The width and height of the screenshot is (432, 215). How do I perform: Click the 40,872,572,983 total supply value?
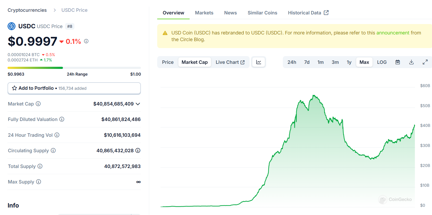pos(122,166)
